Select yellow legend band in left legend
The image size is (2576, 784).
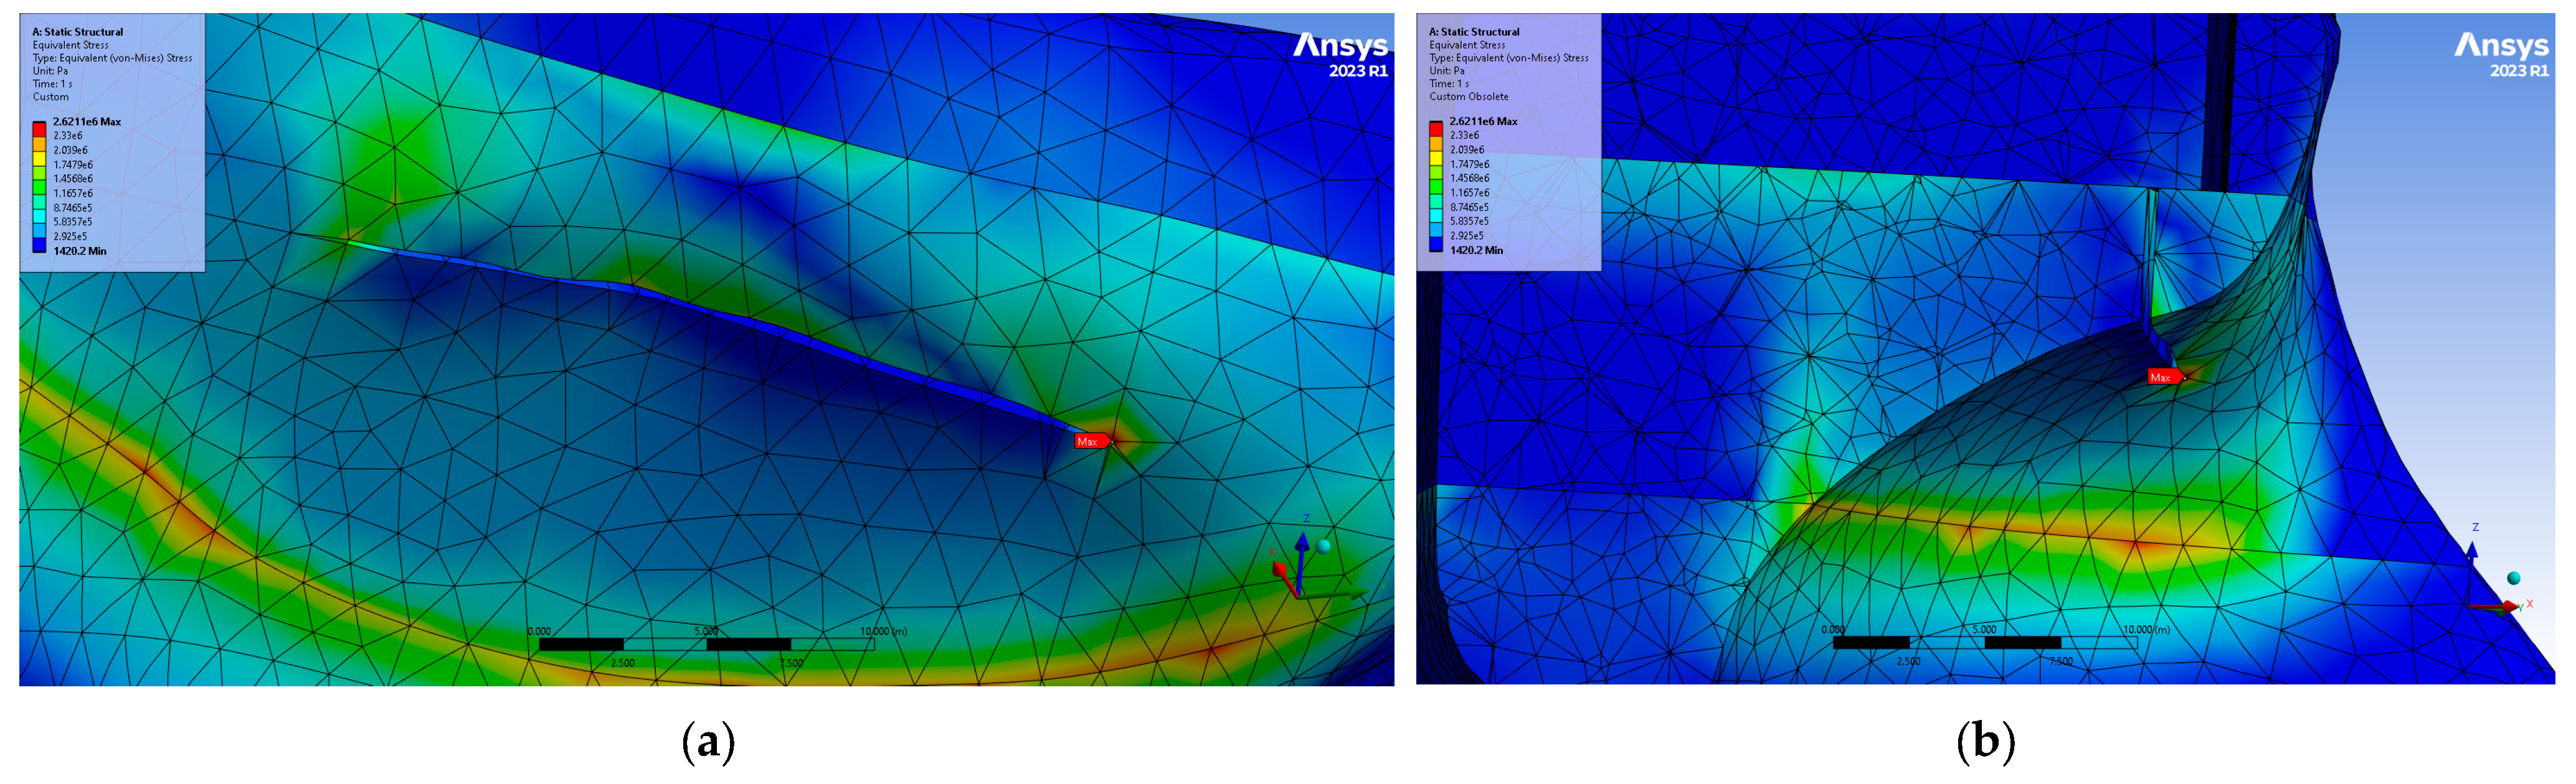[39, 158]
